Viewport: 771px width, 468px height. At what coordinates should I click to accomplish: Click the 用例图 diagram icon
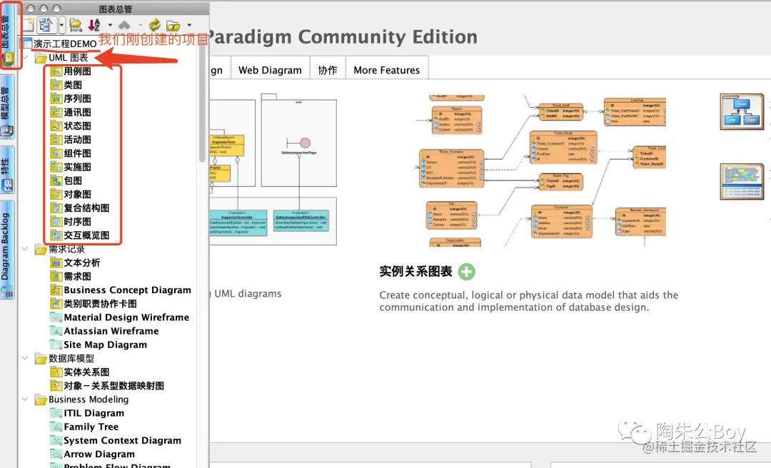(x=56, y=72)
